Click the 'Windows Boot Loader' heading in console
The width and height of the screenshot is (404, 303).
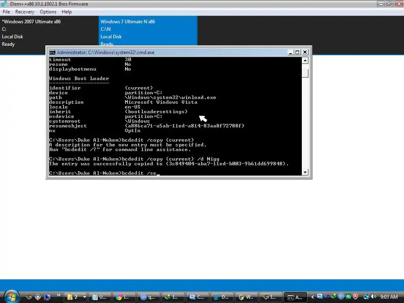[79, 79]
